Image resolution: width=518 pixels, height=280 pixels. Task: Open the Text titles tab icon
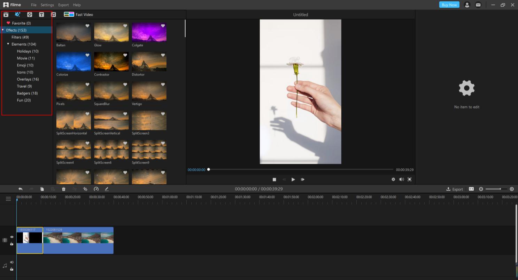(x=41, y=15)
